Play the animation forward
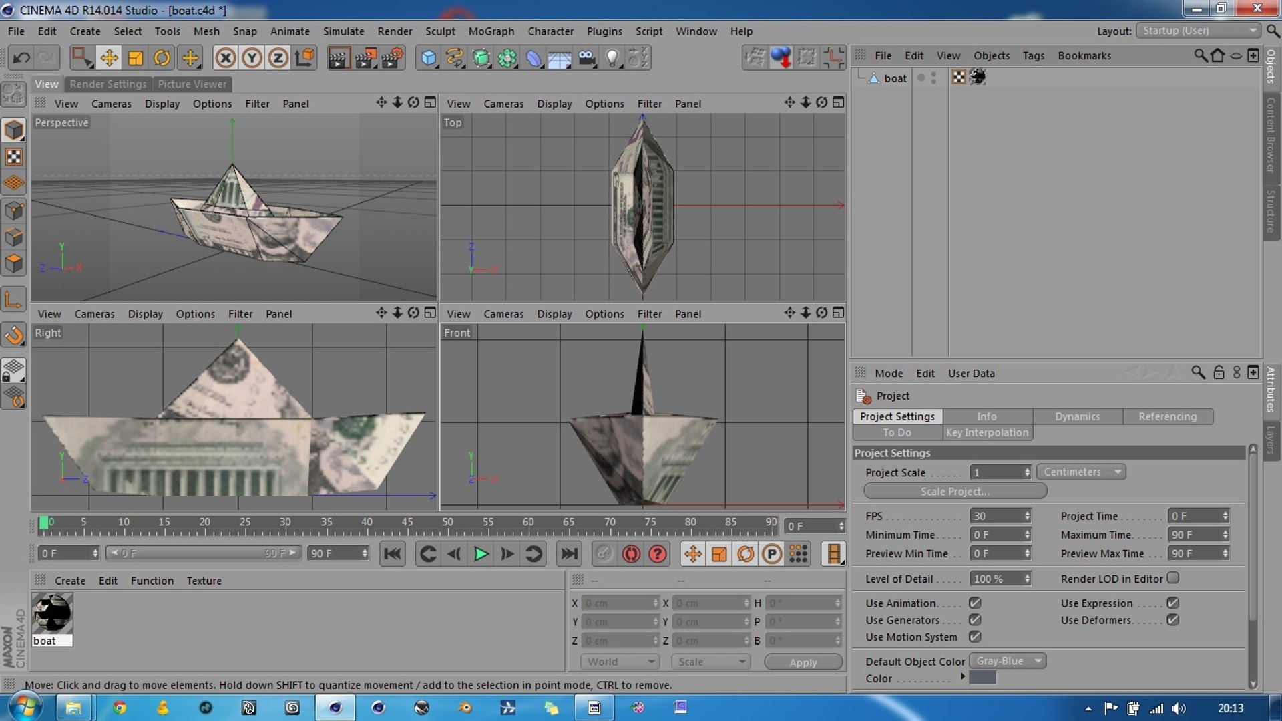The width and height of the screenshot is (1282, 721). tap(481, 554)
